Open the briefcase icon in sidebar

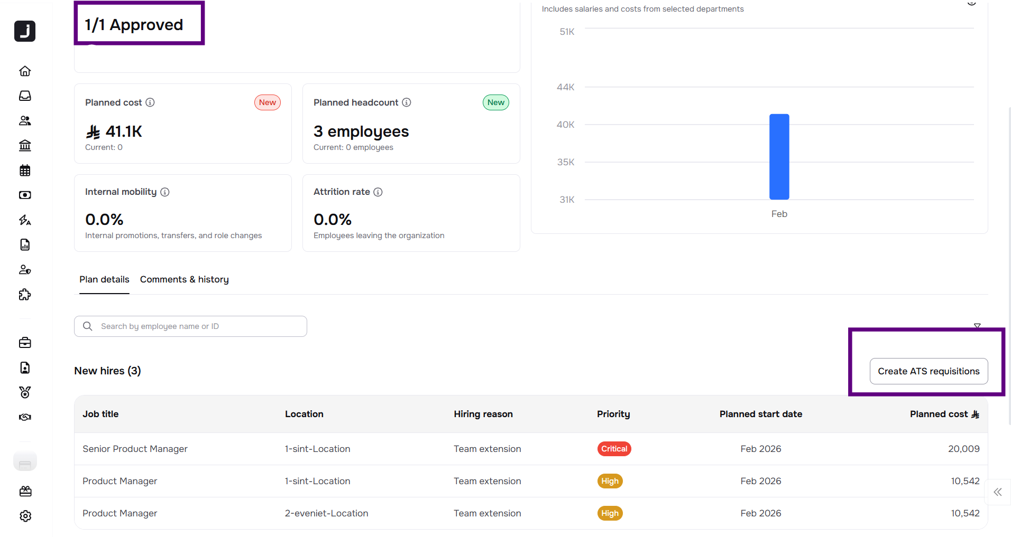25,343
